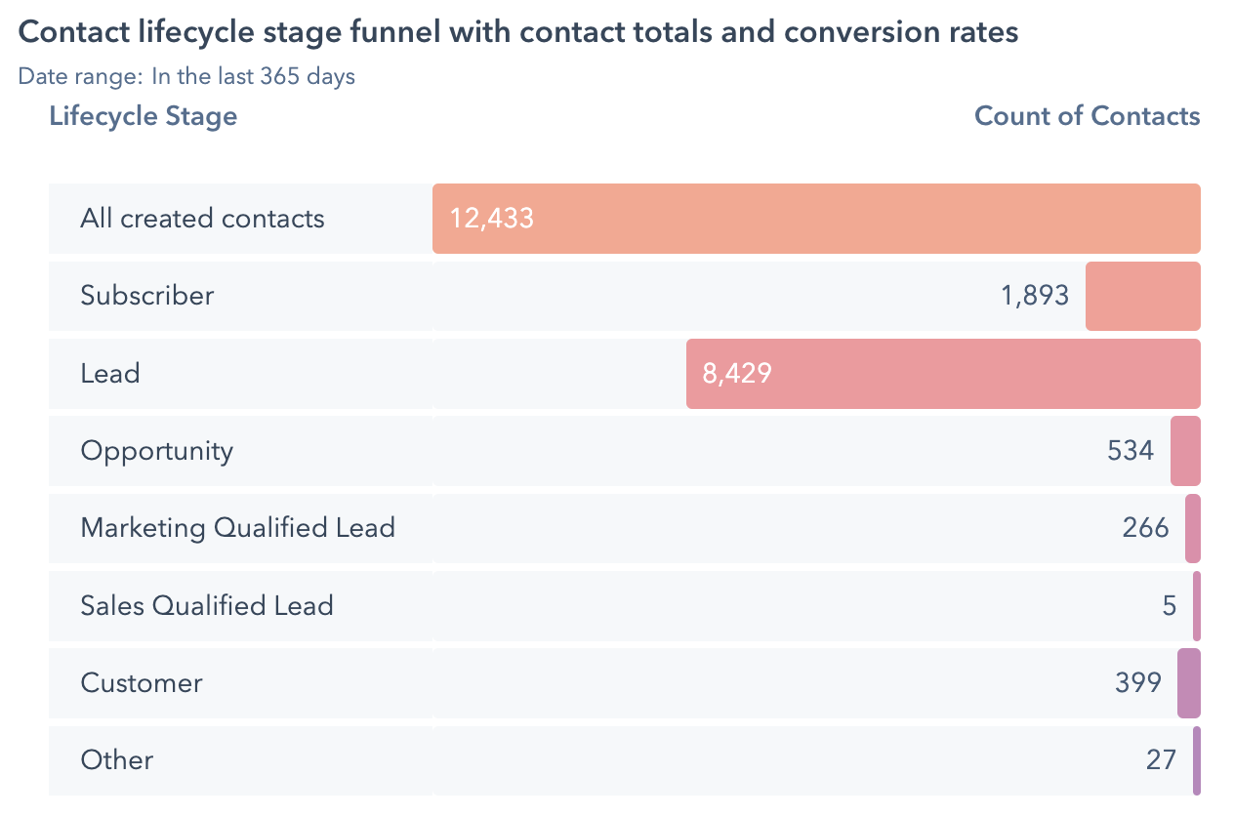Viewport: 1234px width, 816px height.
Task: Select the thin Sales Qualified Lead bar
Action: click(x=1197, y=606)
